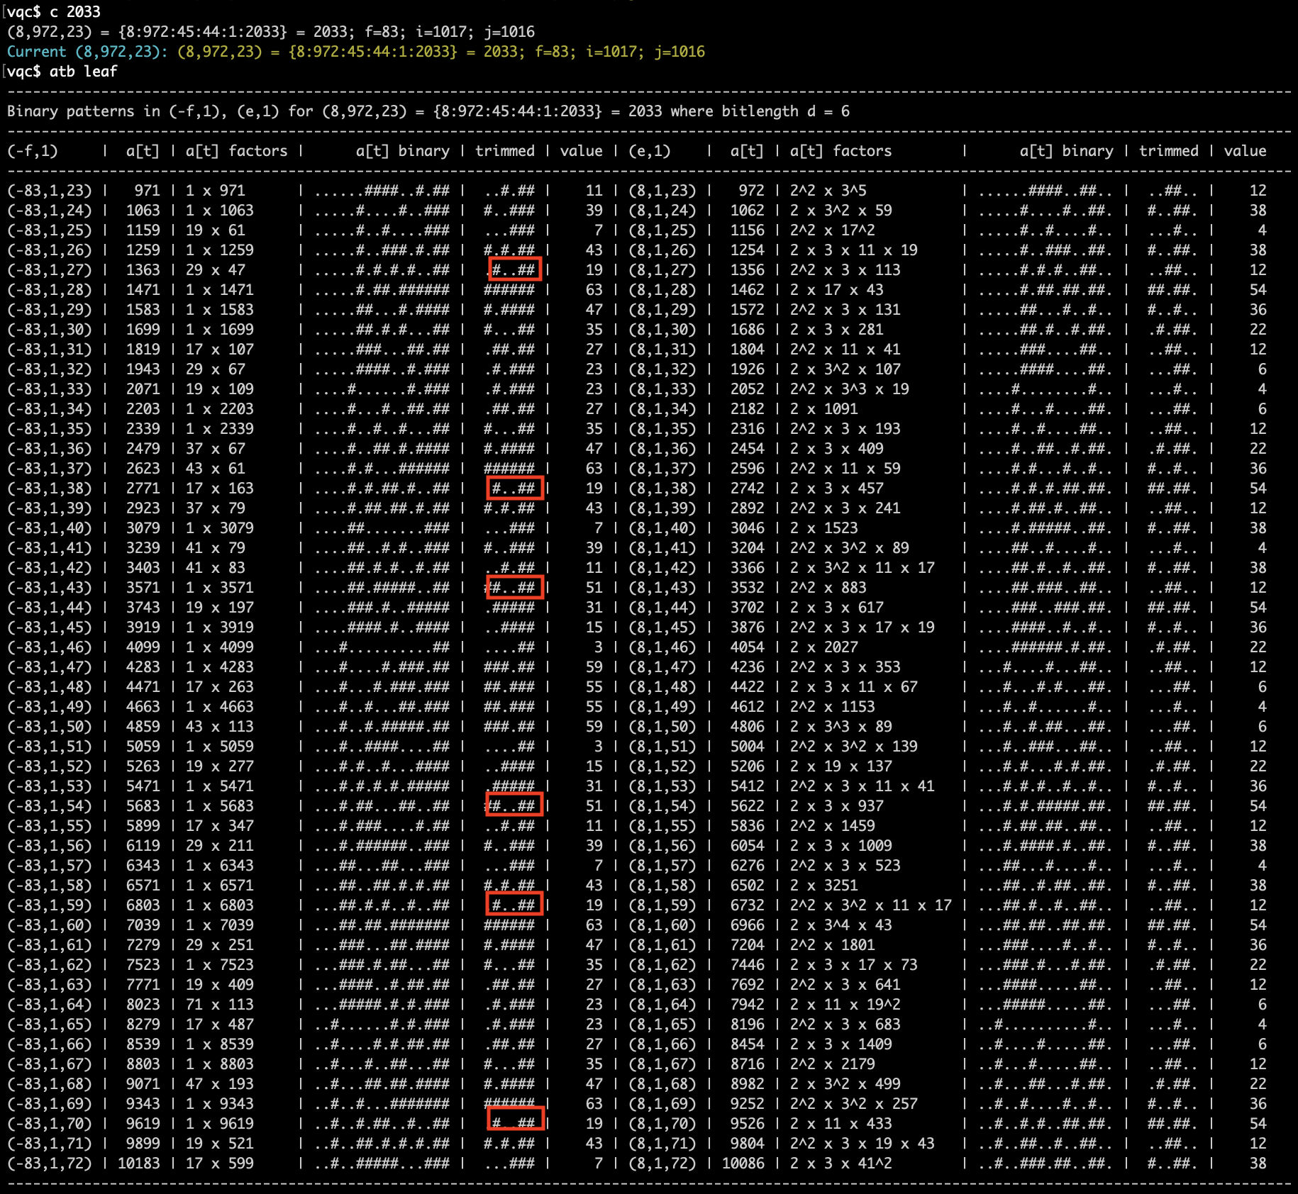
Task: Click the factors cell '2 x 3^4 x 43'
Action: click(841, 925)
